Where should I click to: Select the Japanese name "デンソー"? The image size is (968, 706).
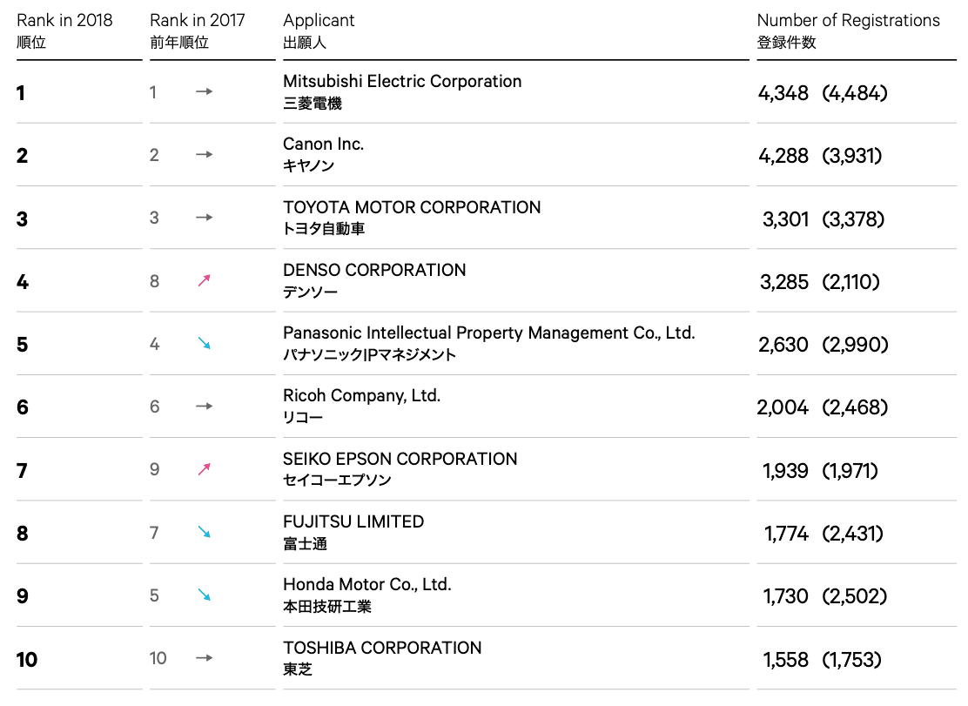pos(310,292)
